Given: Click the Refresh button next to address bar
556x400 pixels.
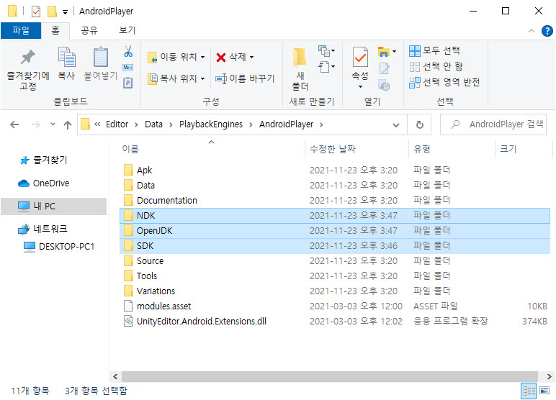Looking at the screenshot, I should point(419,124).
